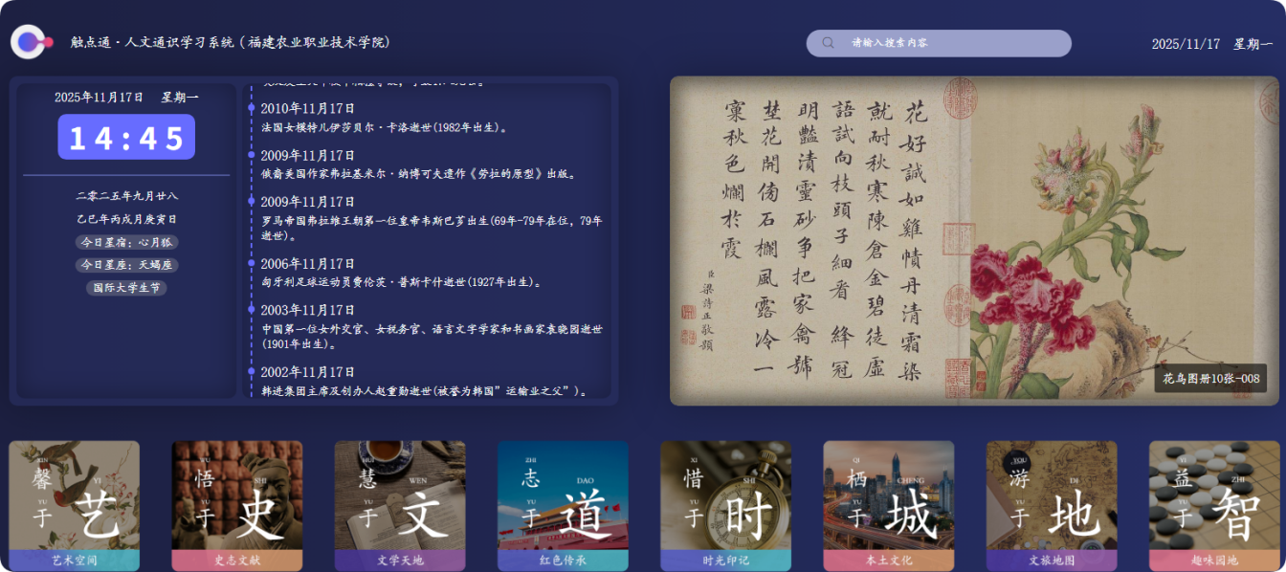Go to the 时光印记 tile
1286x572 pixels.
(x=725, y=505)
